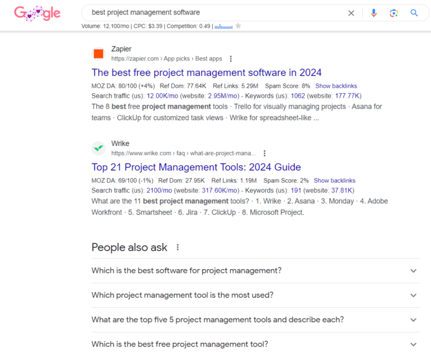Click the Wrike green checkmark favicon
The image size is (431, 353).
98,148
